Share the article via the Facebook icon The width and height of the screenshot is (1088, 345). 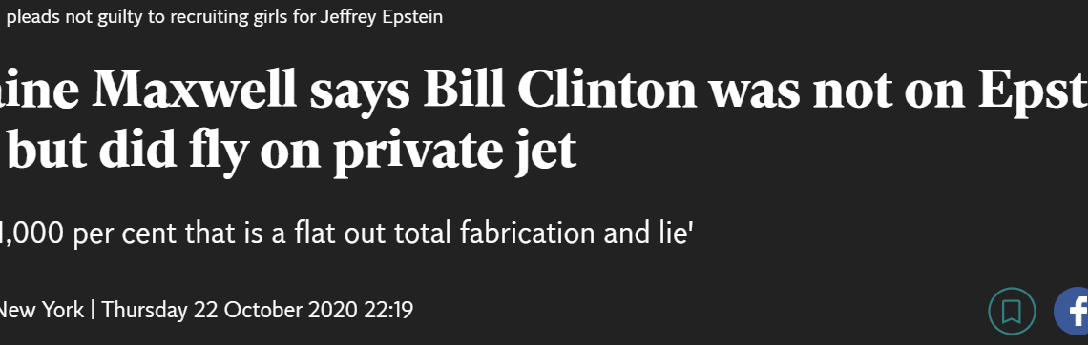click(1072, 311)
